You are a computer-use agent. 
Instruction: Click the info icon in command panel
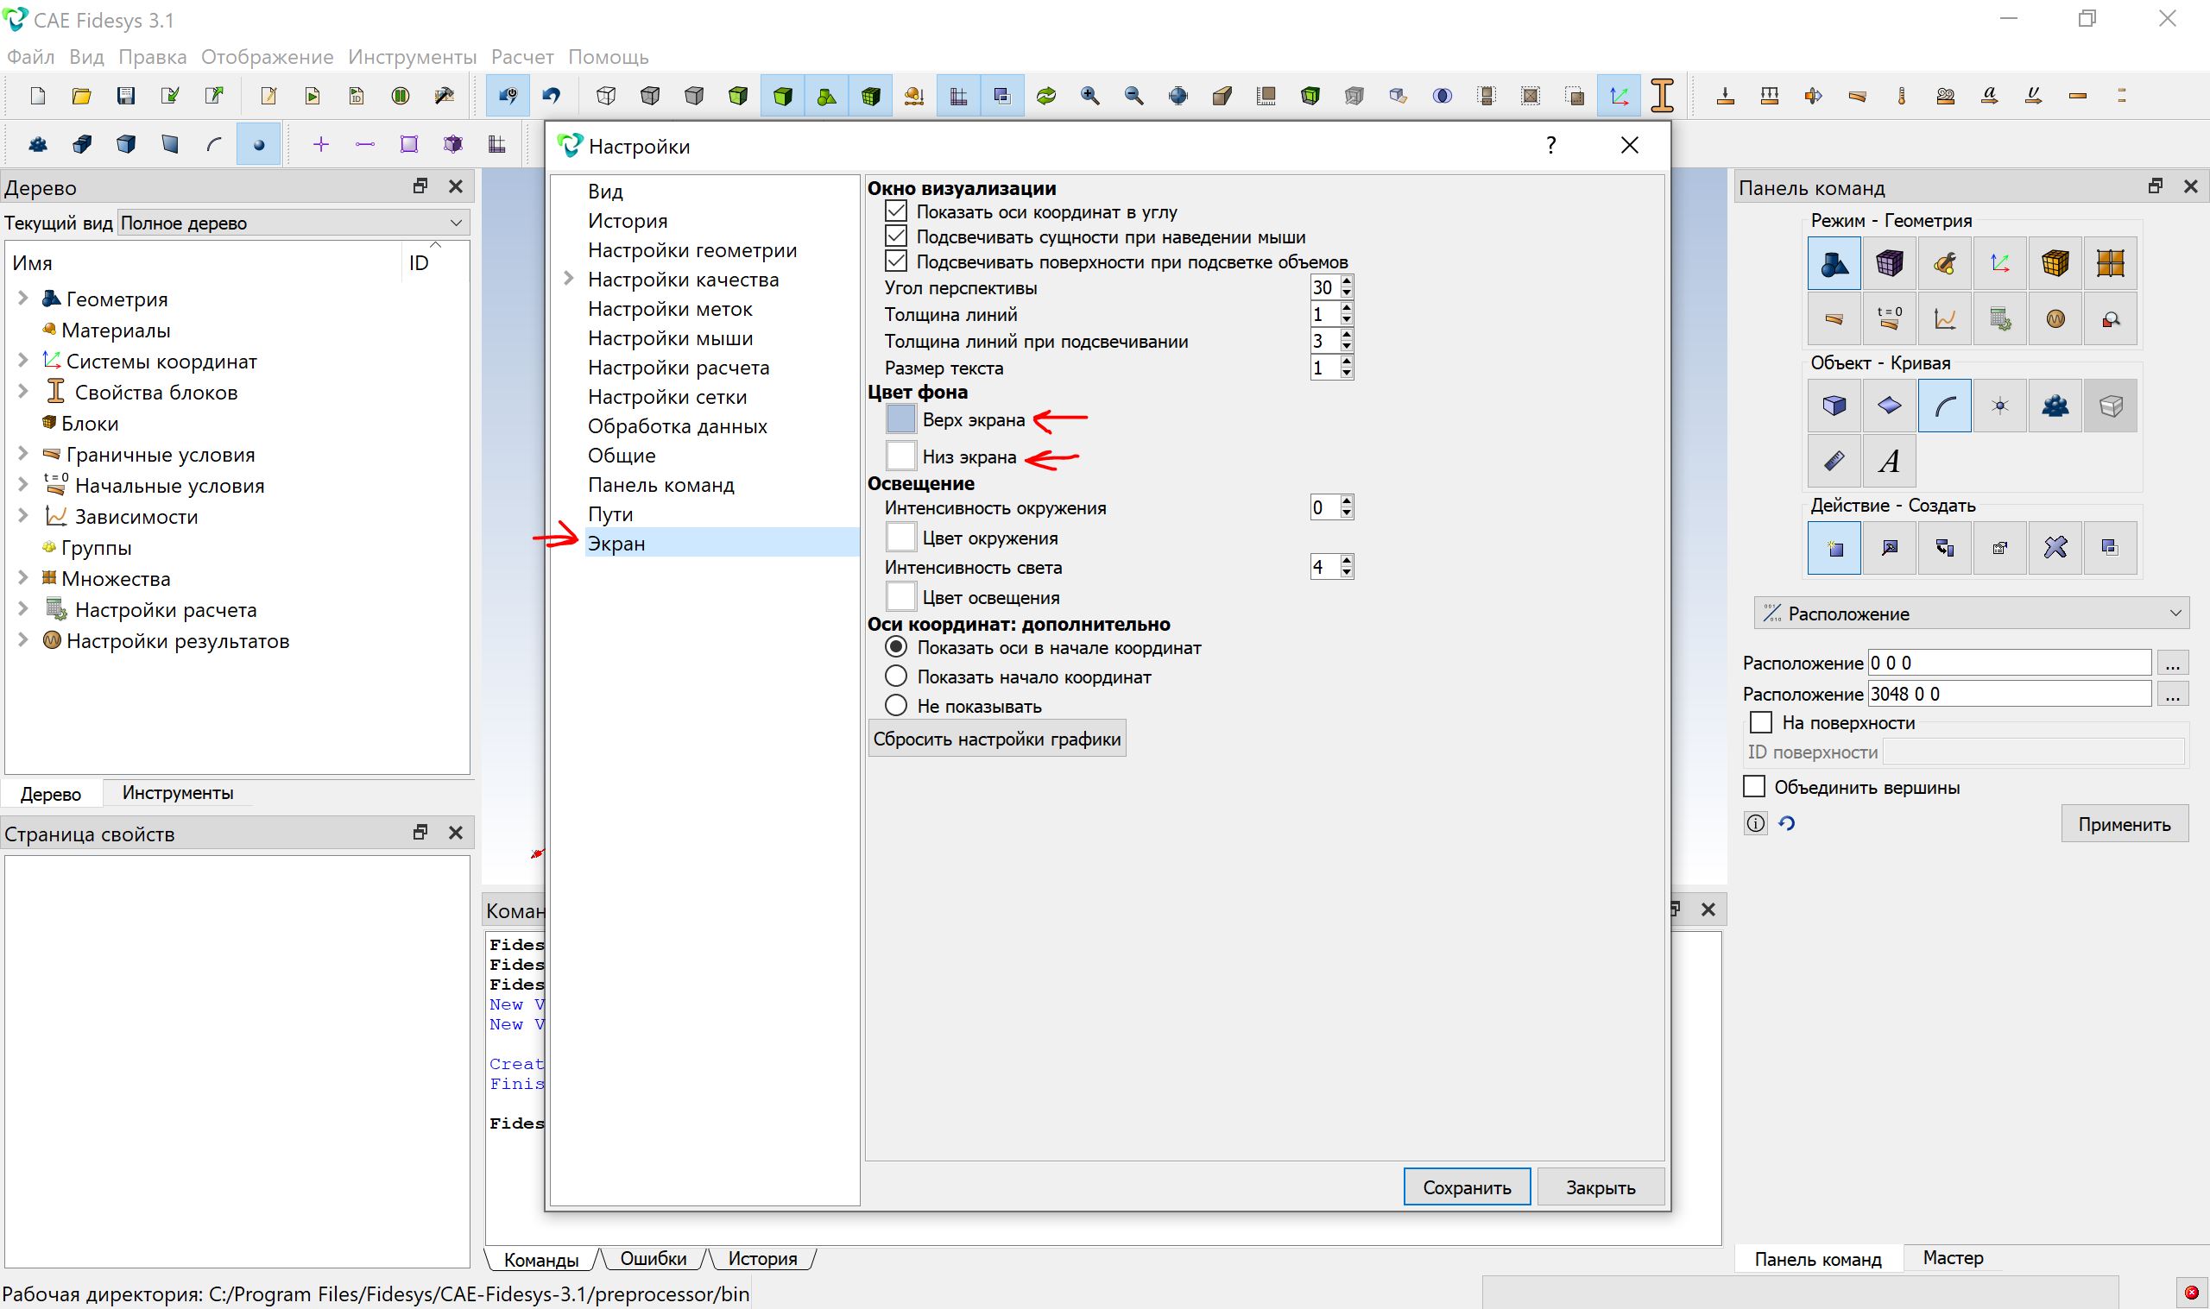coord(1756,824)
